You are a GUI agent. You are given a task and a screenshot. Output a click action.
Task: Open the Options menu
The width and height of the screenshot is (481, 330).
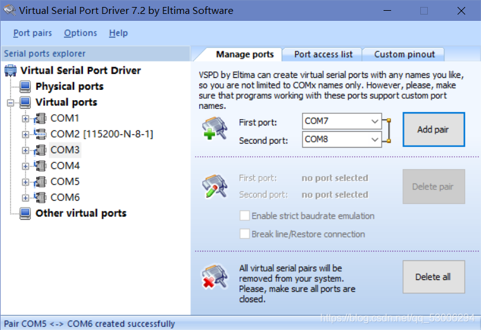[80, 33]
